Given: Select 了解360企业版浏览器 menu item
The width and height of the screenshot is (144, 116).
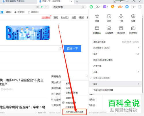Looking at the screenshot, I should (x=115, y=90).
